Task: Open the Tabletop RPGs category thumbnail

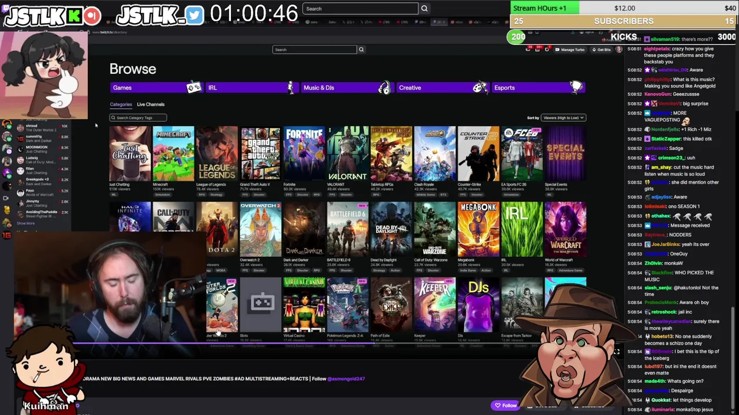Action: tap(391, 154)
